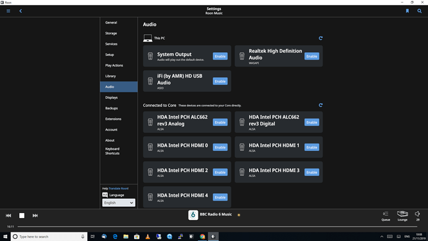Open the Displays settings section

point(118,98)
